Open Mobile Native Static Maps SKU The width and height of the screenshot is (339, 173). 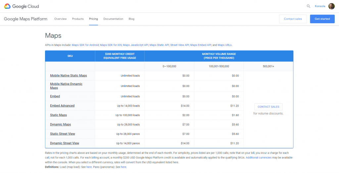point(69,76)
